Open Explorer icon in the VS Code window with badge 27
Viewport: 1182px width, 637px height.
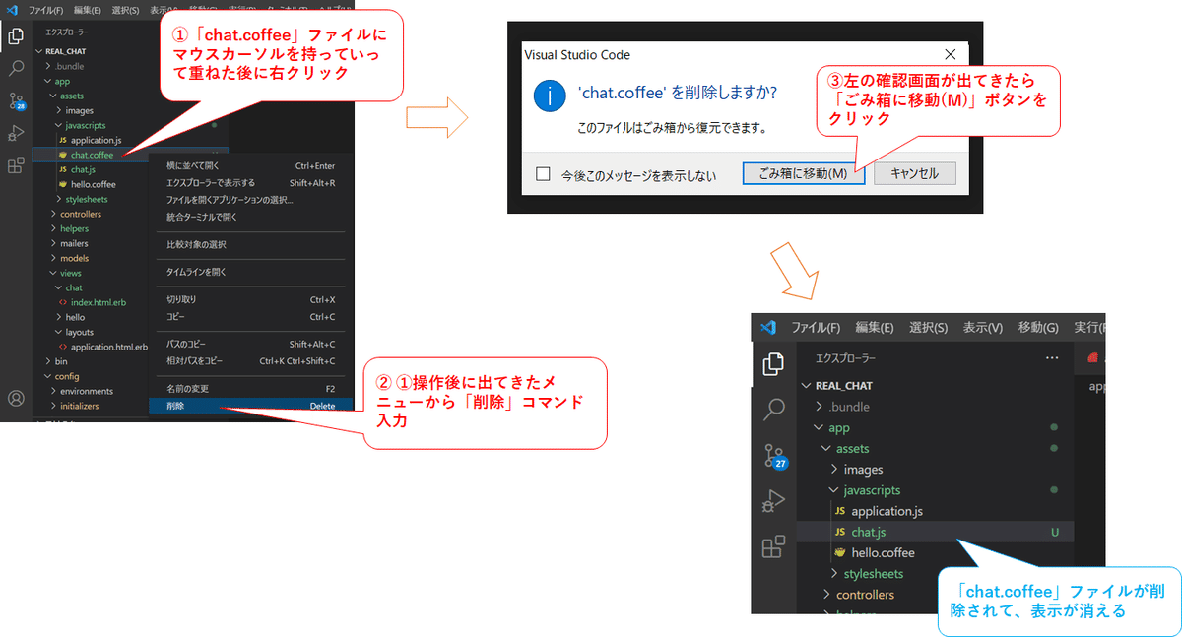point(774,364)
